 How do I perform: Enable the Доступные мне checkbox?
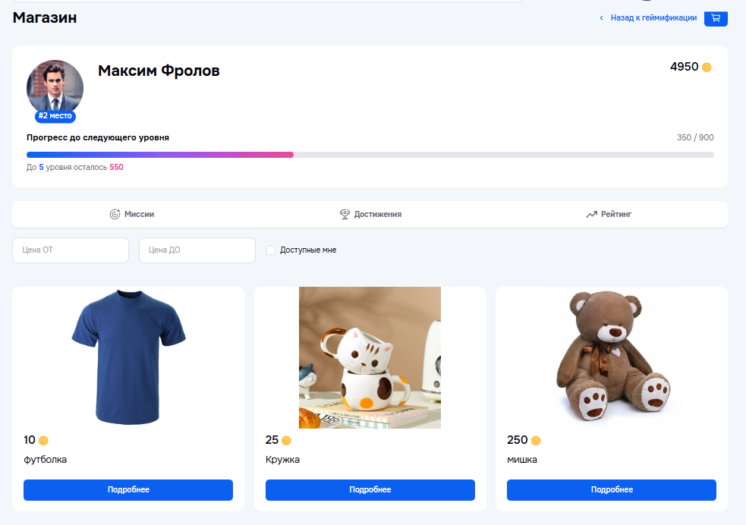(x=271, y=250)
